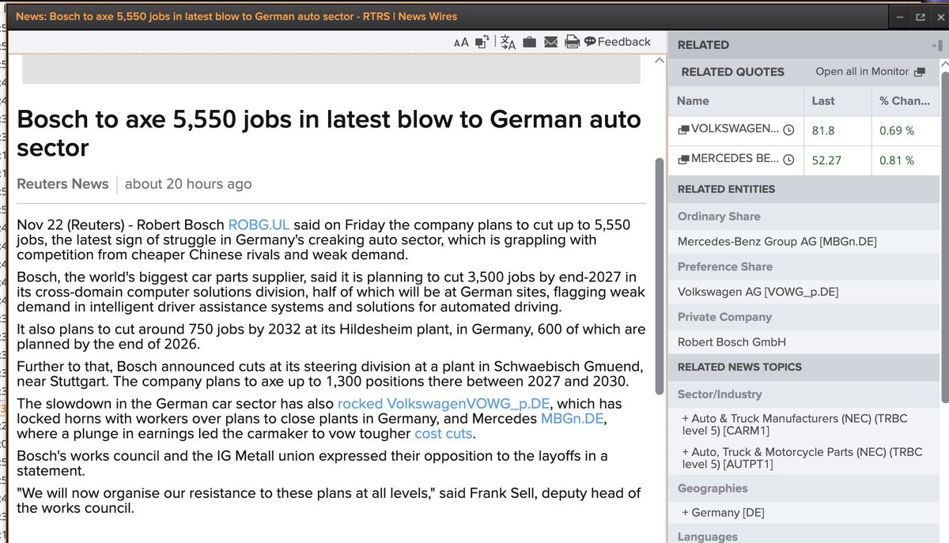Click the briefcase icon in the toolbar
Image resolution: width=949 pixels, height=543 pixels.
coord(530,42)
